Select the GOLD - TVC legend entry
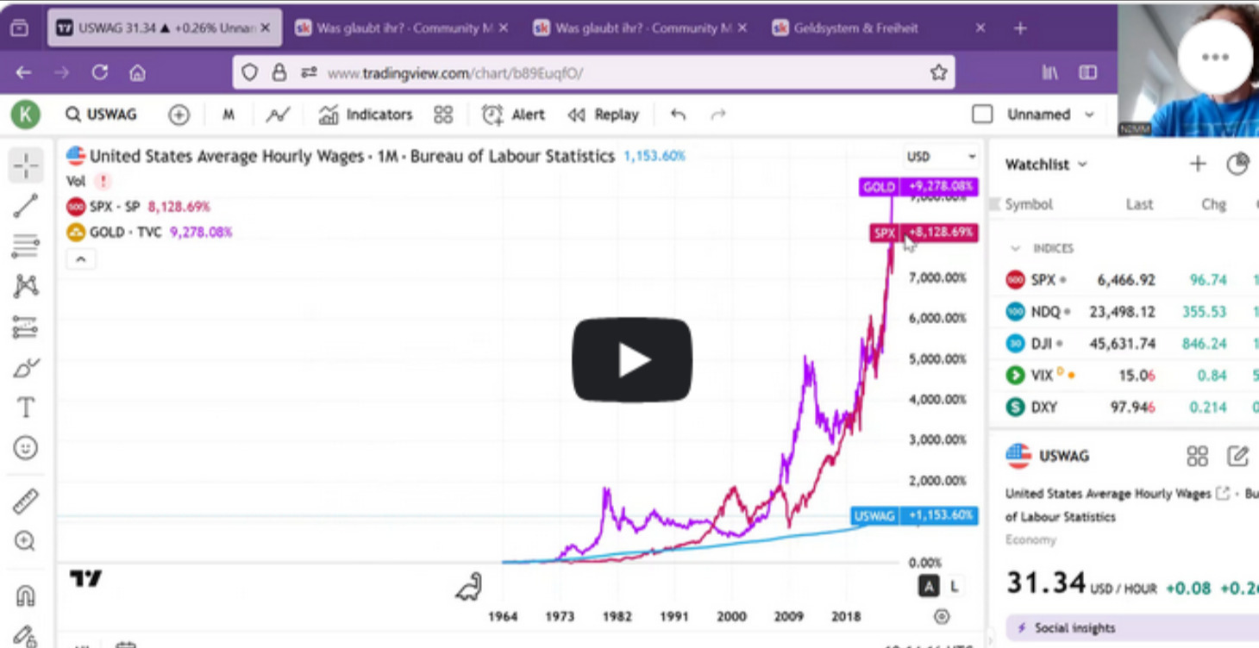 coord(149,232)
